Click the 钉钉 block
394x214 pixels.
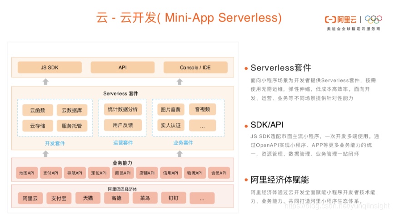[174, 198]
